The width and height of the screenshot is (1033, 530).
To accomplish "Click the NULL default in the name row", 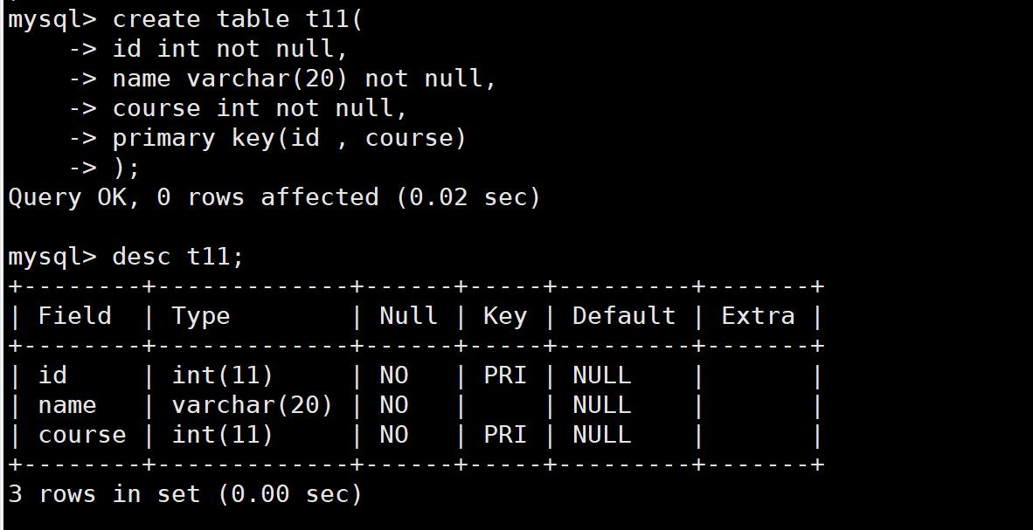I will click(x=601, y=405).
